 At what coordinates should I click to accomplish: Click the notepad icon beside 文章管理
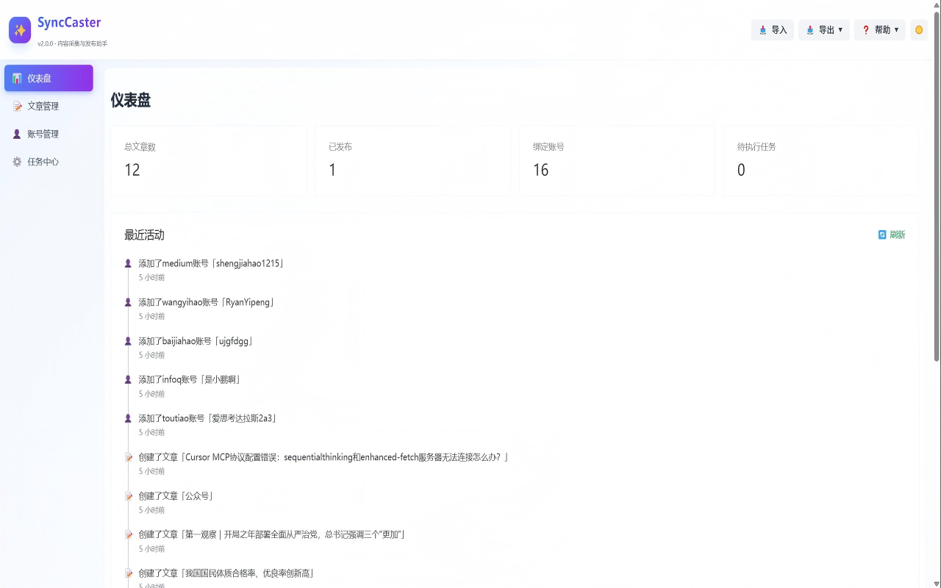(x=17, y=107)
